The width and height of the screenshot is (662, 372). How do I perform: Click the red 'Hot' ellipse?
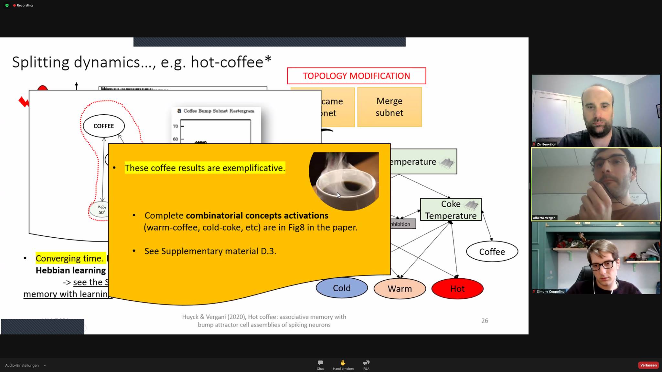click(457, 289)
